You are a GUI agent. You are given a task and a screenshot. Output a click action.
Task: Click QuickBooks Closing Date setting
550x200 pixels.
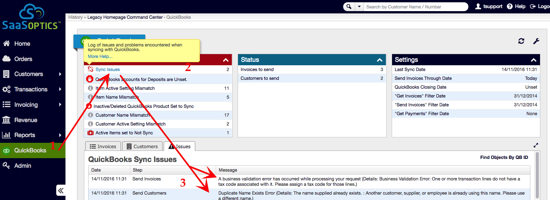(466, 87)
